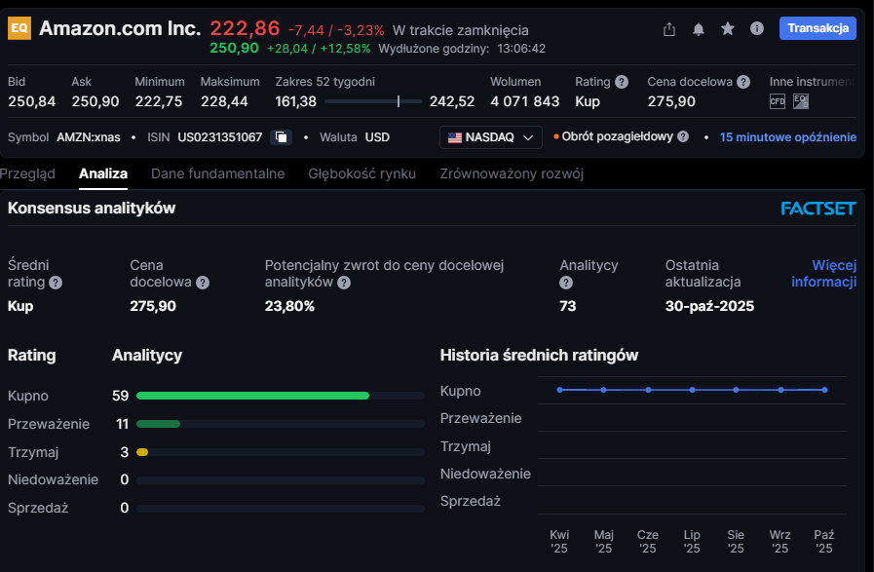The width and height of the screenshot is (874, 572).
Task: Click help icon next to top Rating
Action: [622, 82]
